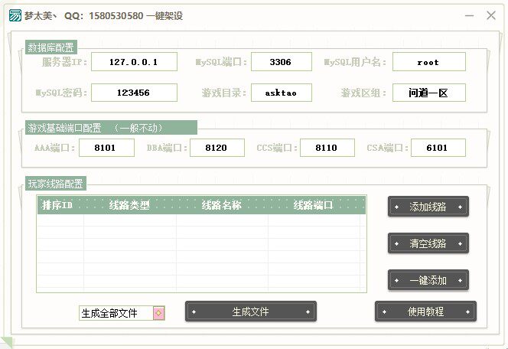Click the MySQL密码 field showing 123456
The image size is (508, 349).
134,93
